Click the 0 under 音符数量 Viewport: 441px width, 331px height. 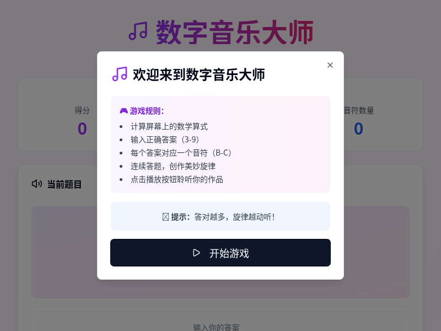[x=359, y=129]
